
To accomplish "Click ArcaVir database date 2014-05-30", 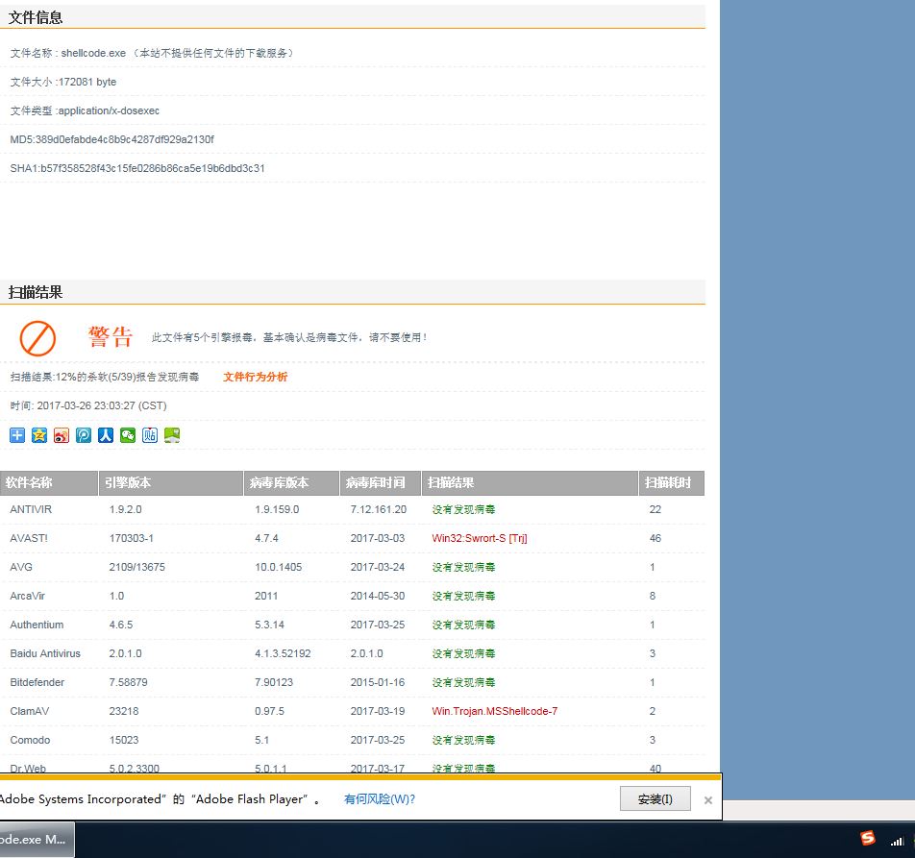I will pos(378,596).
